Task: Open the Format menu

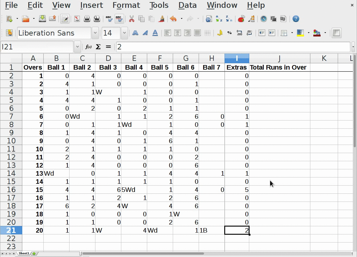Action: pyautogui.click(x=126, y=5)
